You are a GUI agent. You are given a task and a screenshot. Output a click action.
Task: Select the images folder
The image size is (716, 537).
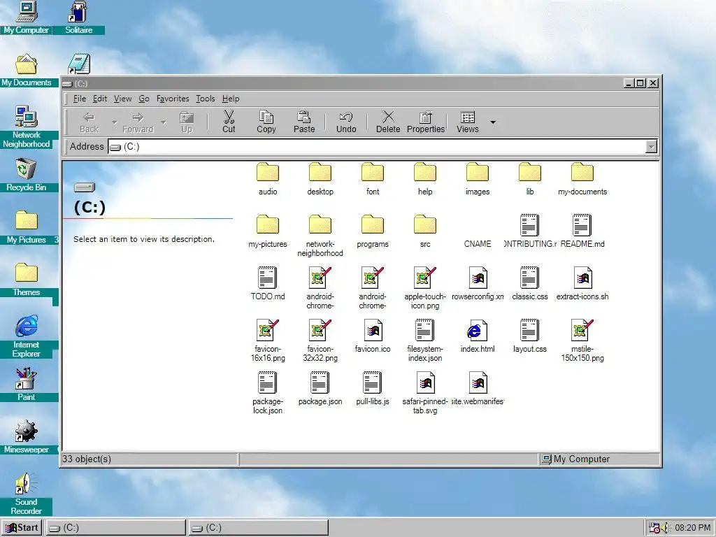(478, 179)
